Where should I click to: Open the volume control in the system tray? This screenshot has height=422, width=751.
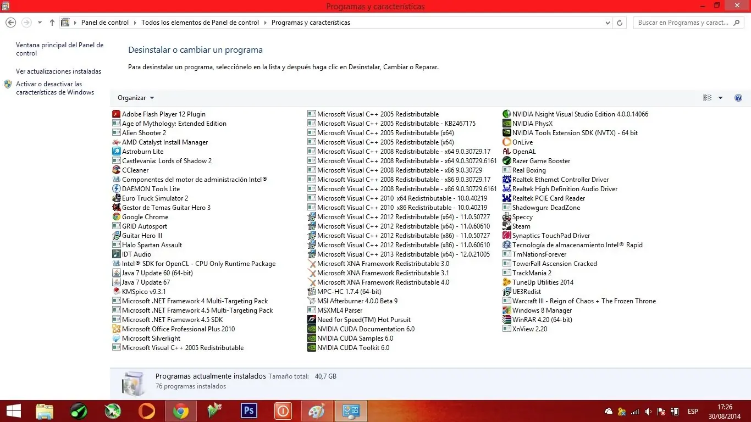pos(649,412)
